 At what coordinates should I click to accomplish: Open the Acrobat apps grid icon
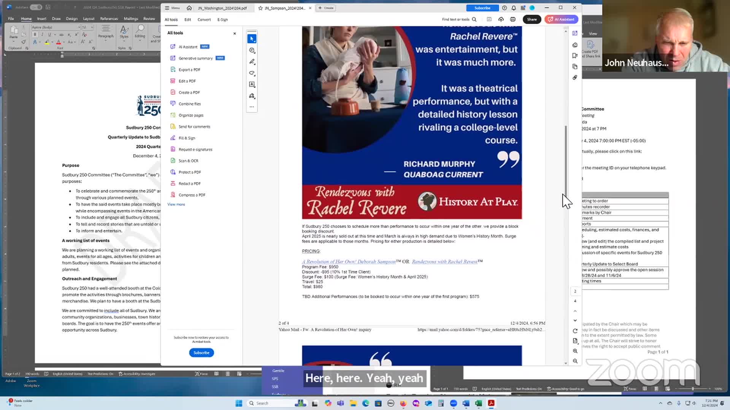pyautogui.click(x=523, y=8)
